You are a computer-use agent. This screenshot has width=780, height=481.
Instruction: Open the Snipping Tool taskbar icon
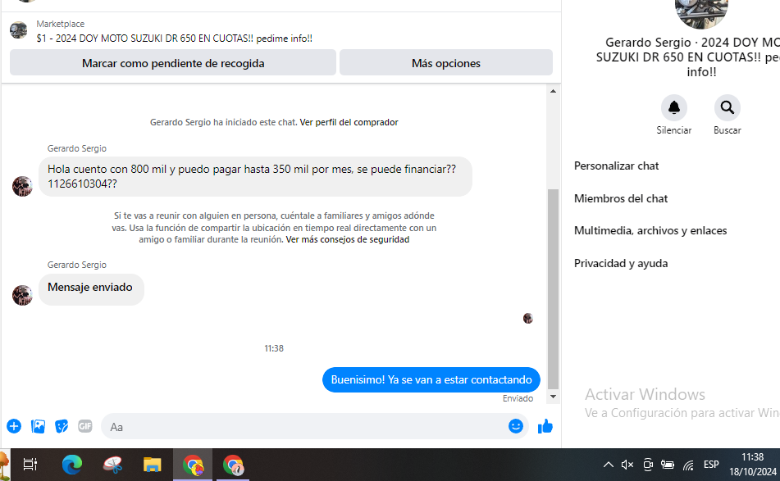[113, 465]
